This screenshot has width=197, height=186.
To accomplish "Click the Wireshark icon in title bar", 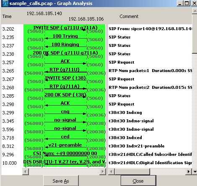I will click(x=5, y=3).
